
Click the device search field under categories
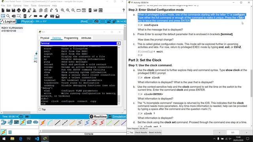(19, 127)
